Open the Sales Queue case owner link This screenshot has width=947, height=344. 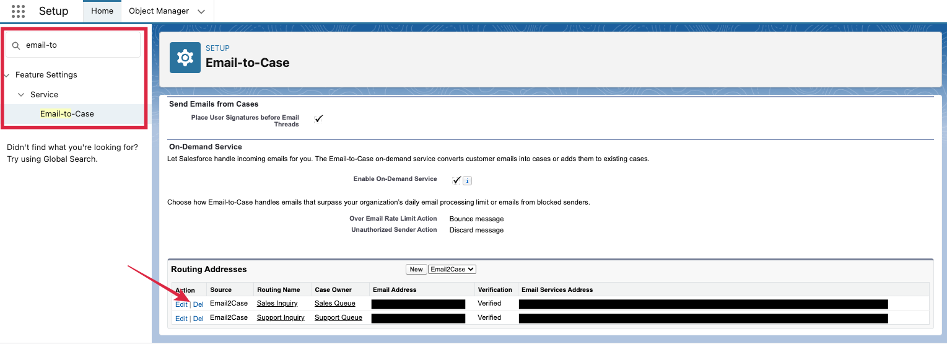(335, 303)
